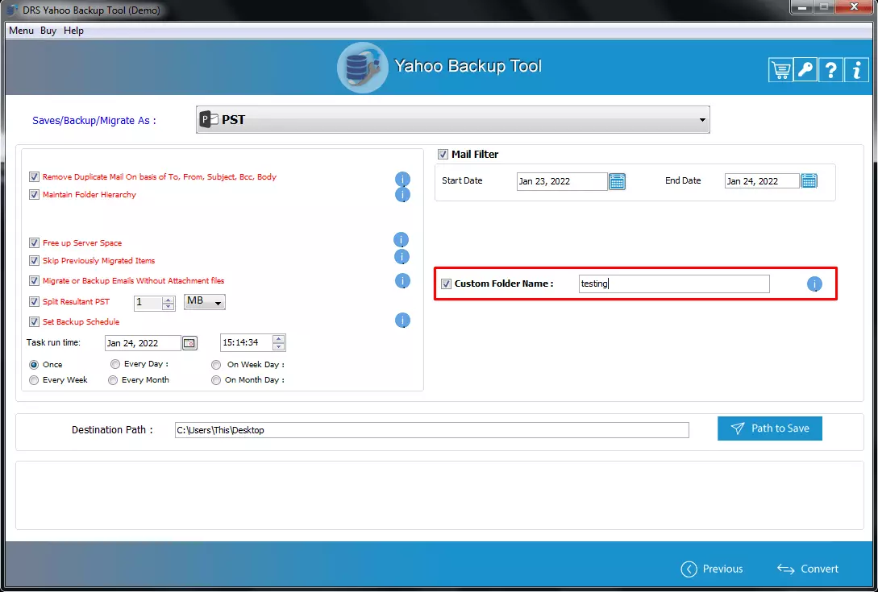Open the MB size unit dropdown
Screen dimensions: 878x592
point(205,302)
